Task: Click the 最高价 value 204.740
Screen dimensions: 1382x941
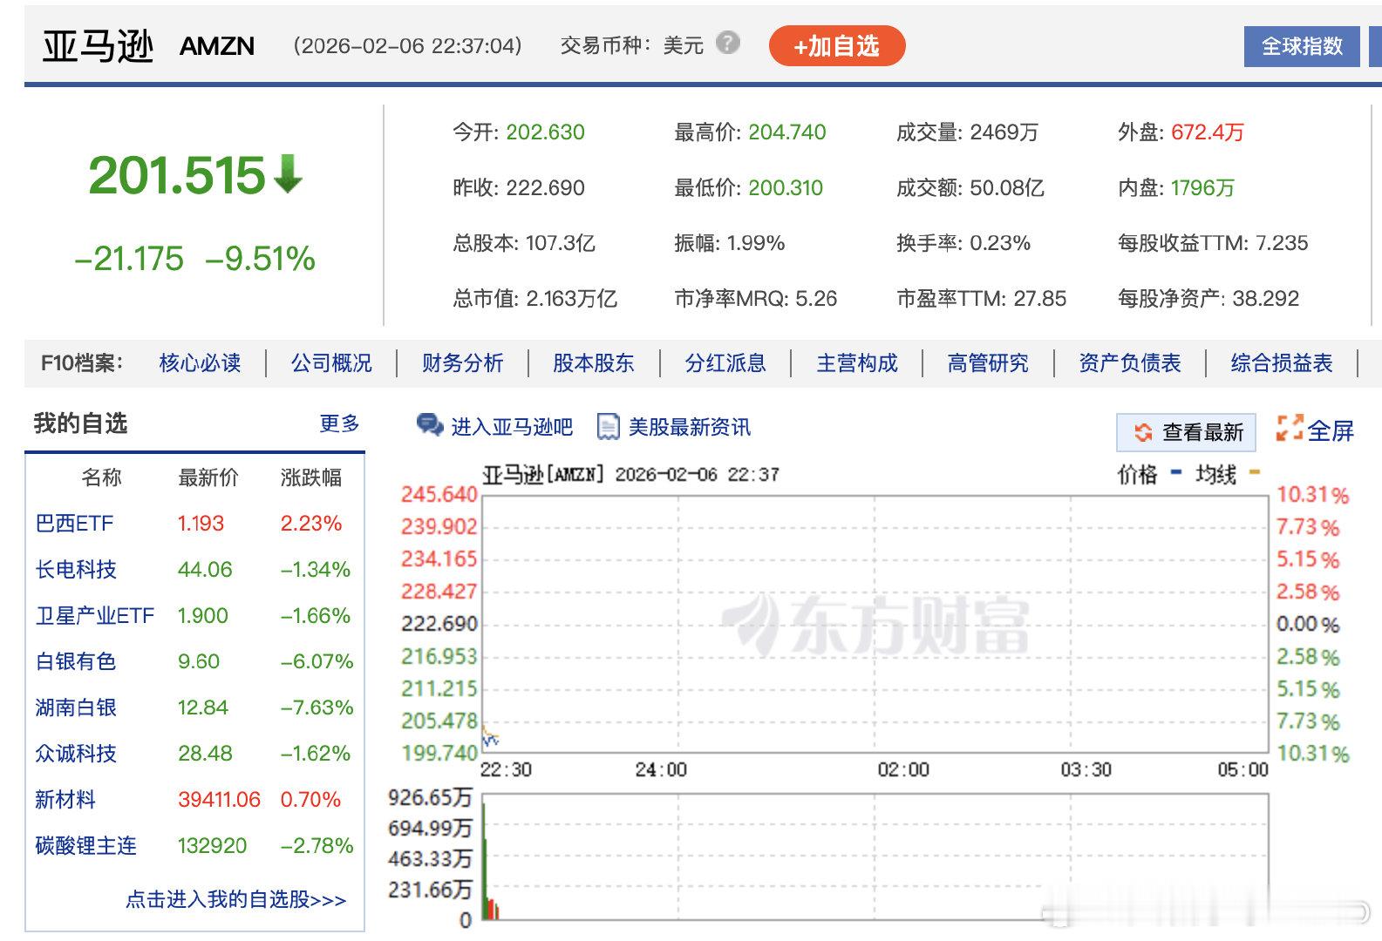Action: pos(787,132)
